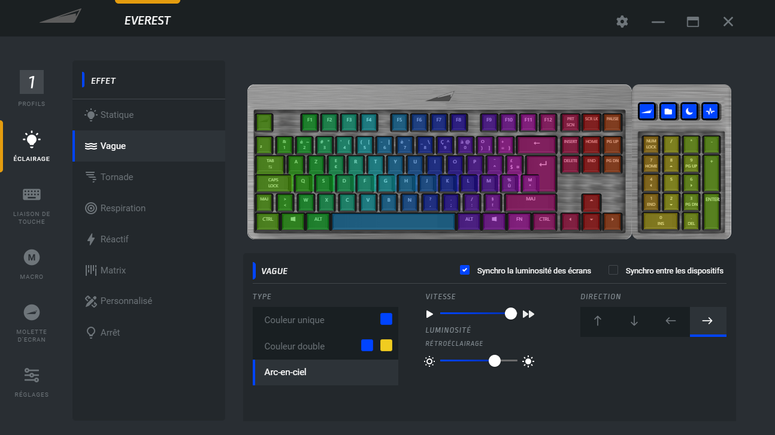Open the settings gear in title bar
775x435 pixels.
click(x=622, y=22)
